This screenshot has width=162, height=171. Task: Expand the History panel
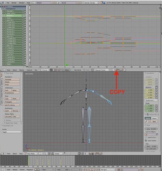(8, 120)
